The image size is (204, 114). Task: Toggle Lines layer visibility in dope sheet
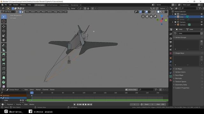[x=21, y=100]
